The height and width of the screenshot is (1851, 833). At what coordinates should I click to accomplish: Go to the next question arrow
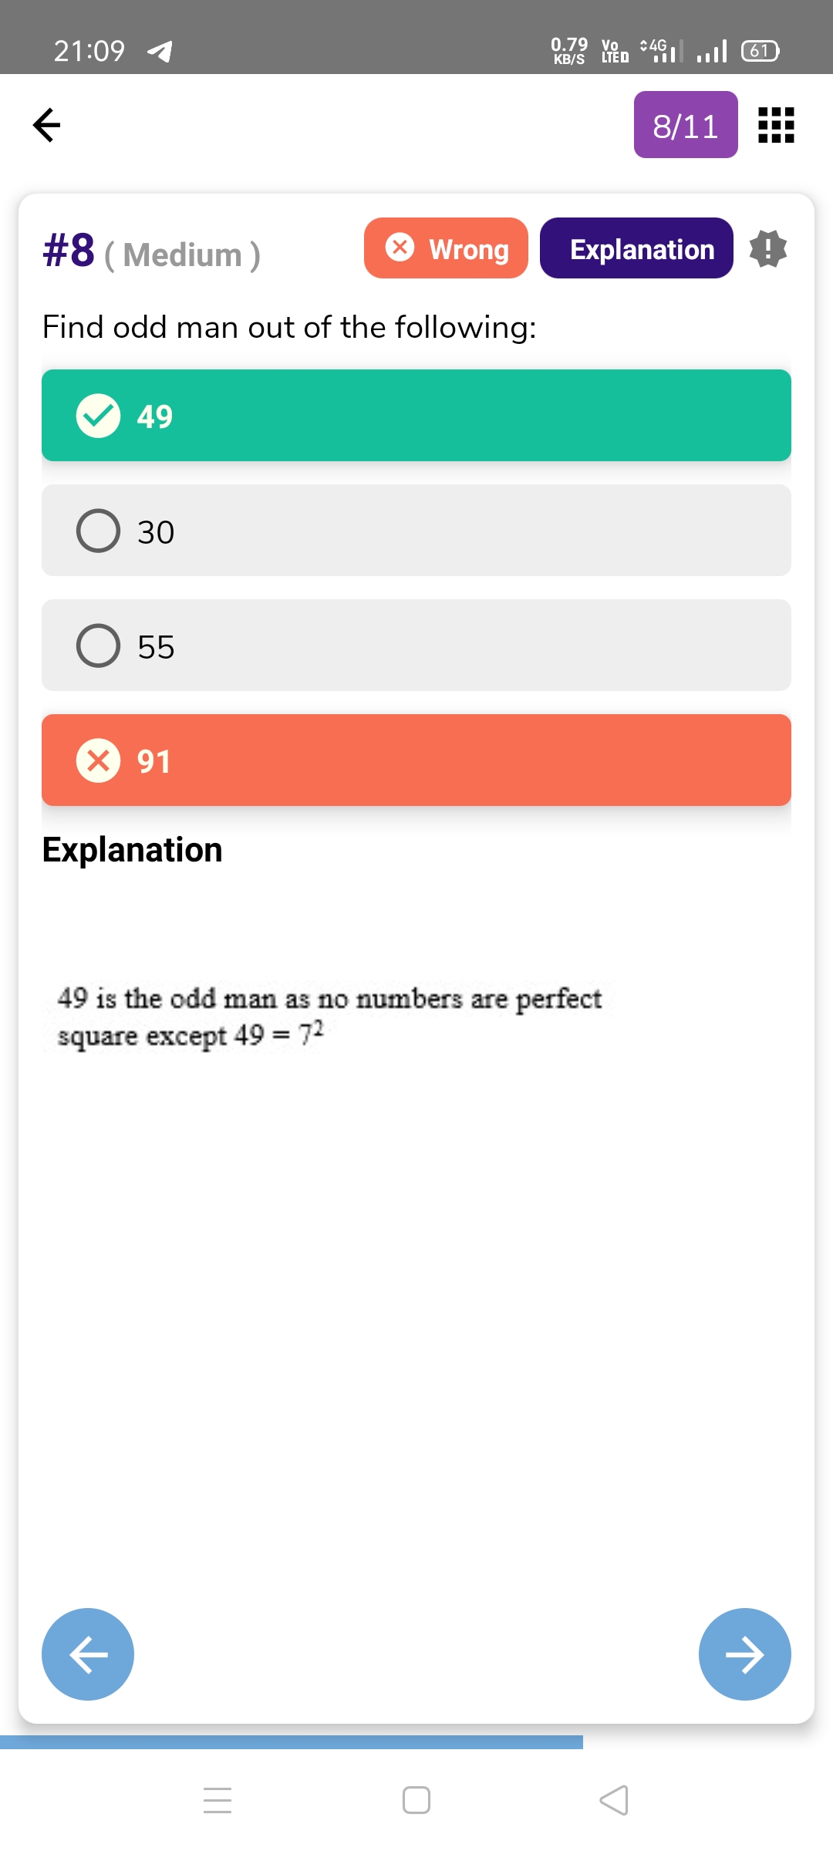coord(744,1654)
